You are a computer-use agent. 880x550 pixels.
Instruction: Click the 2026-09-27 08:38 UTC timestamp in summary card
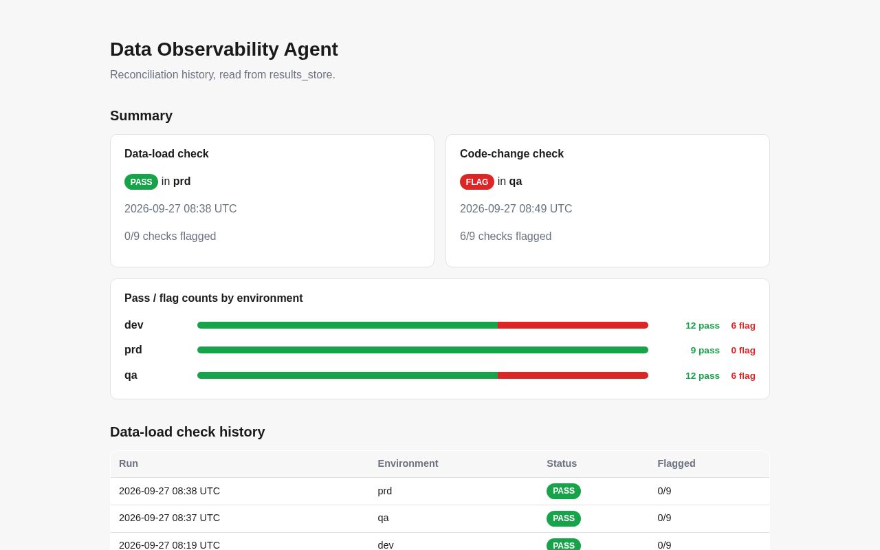pos(181,209)
